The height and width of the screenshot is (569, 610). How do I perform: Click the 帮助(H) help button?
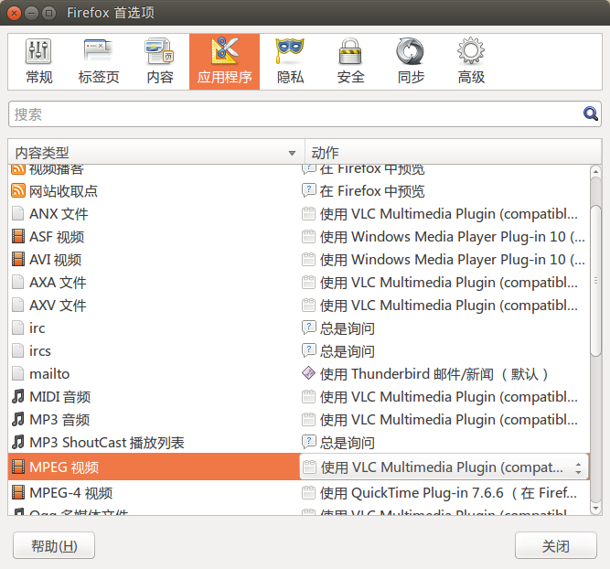coord(54,545)
